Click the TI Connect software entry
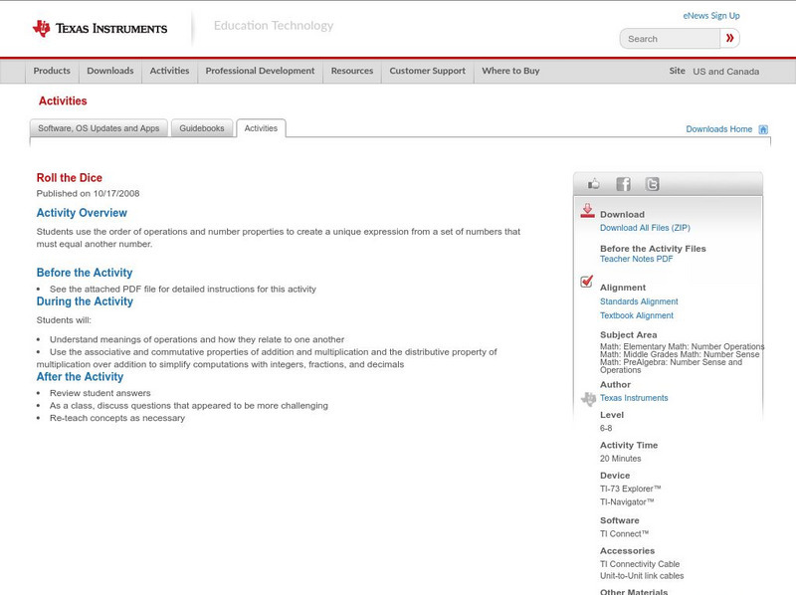 pos(625,534)
